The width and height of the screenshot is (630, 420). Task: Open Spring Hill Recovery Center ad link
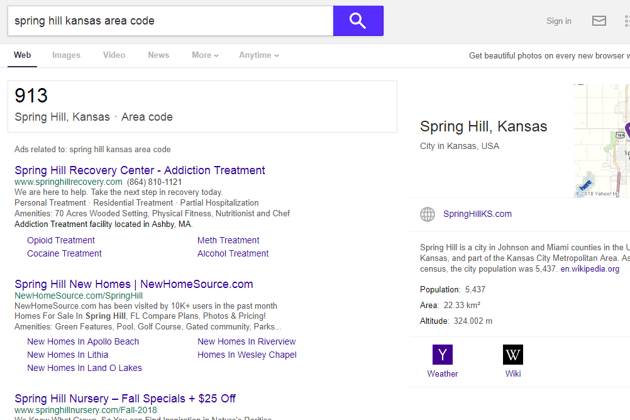click(x=140, y=170)
